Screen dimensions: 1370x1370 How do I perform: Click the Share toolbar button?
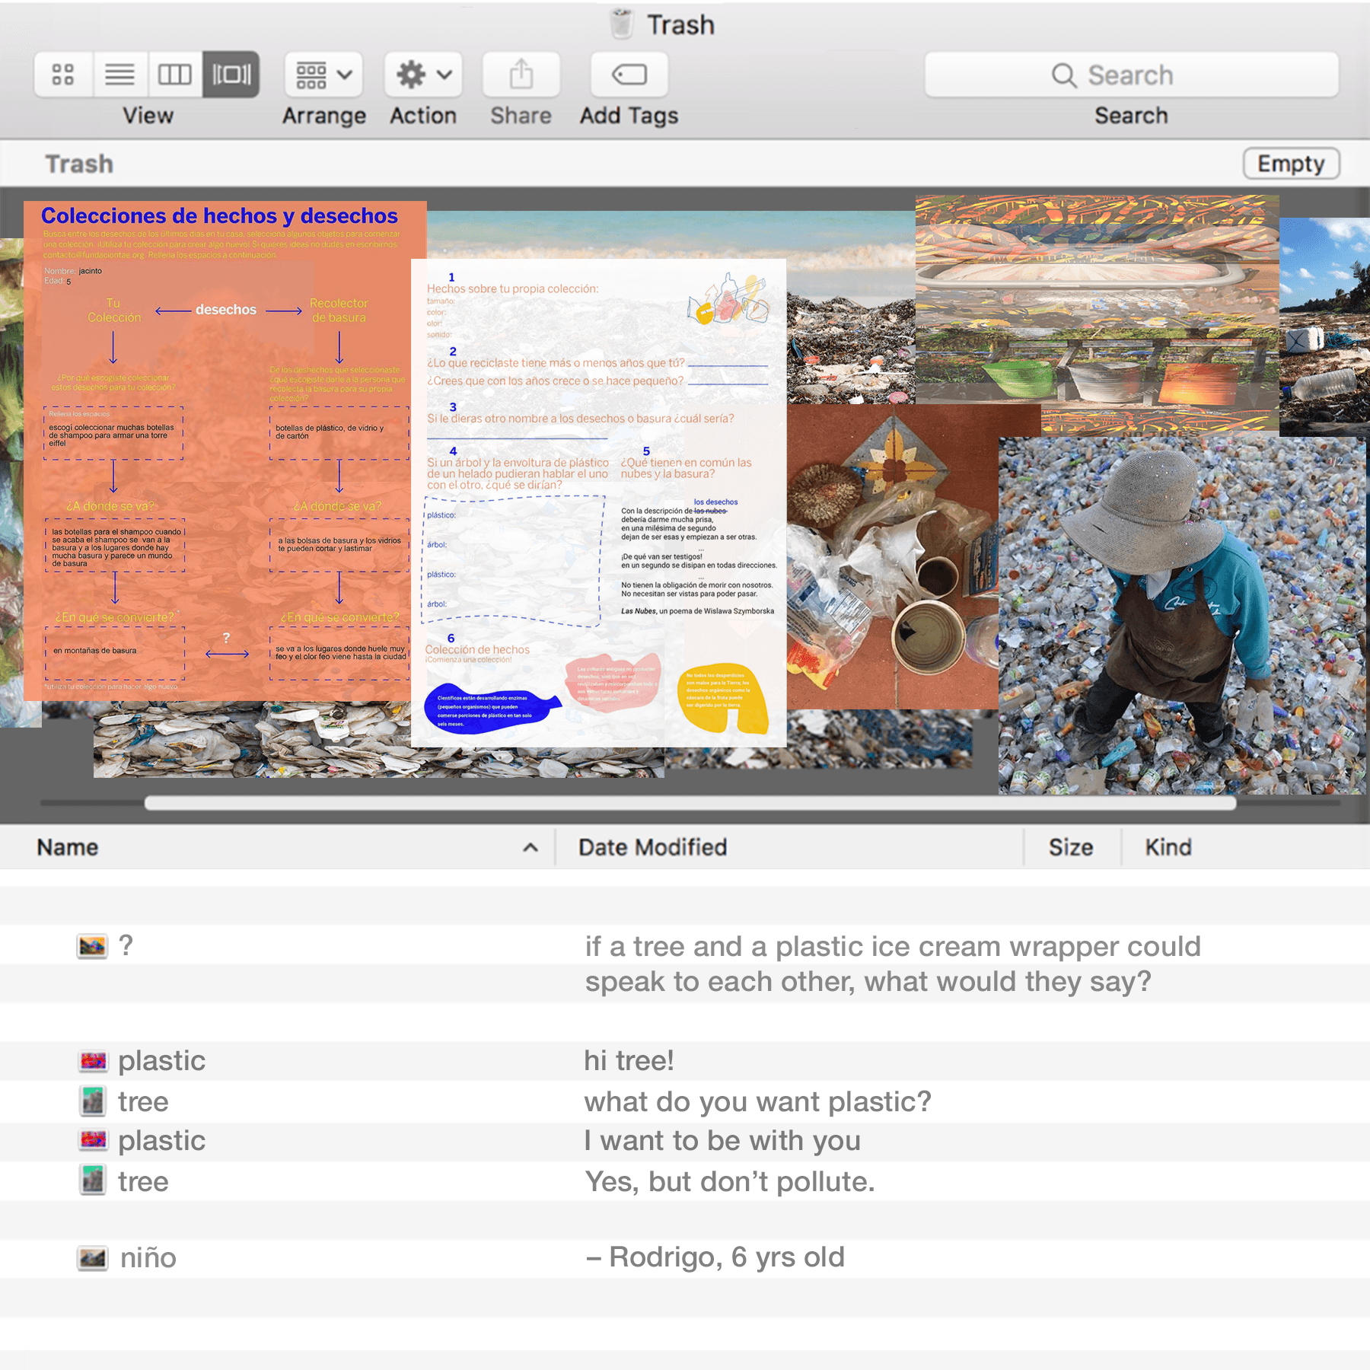(x=521, y=75)
